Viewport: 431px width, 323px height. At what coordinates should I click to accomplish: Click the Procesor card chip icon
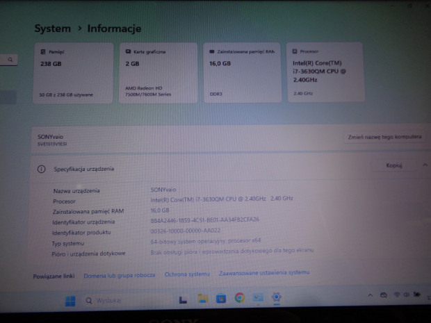[295, 51]
